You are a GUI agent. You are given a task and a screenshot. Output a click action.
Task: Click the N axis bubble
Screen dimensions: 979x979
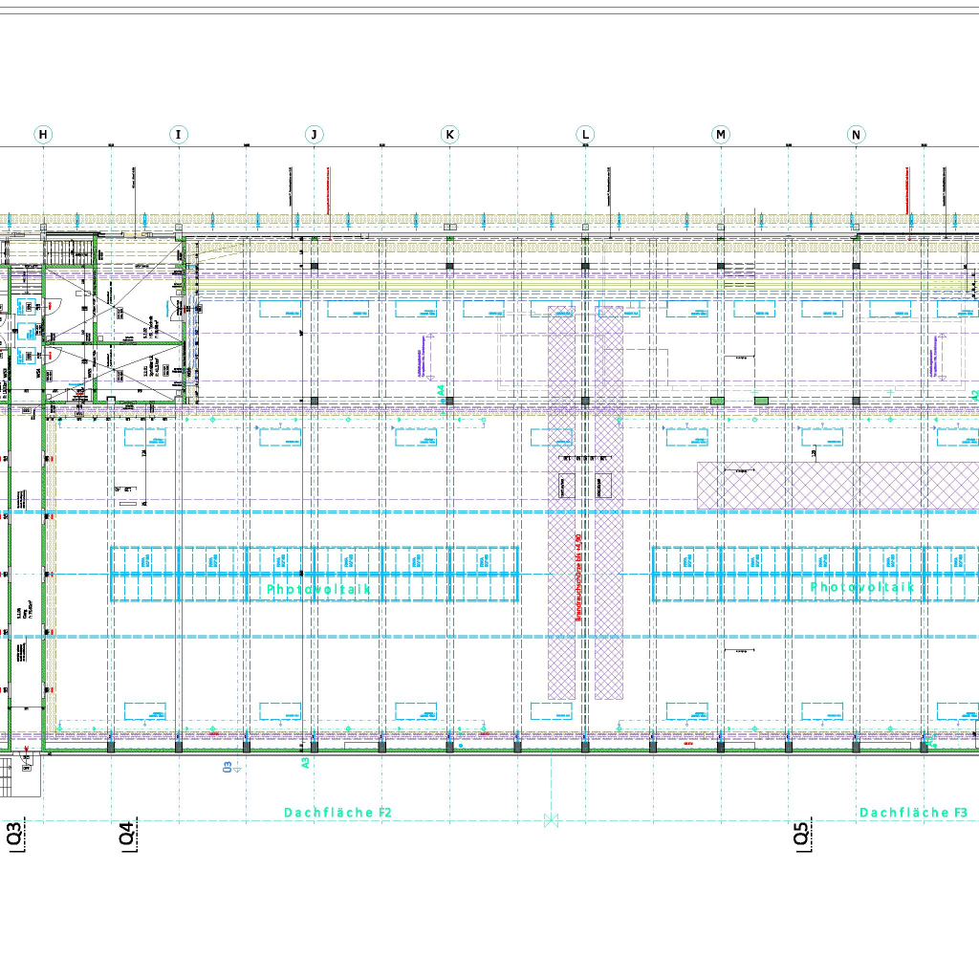tap(856, 135)
